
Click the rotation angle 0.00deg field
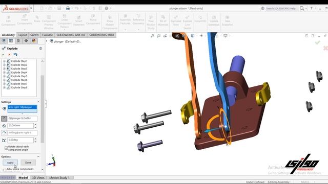pyautogui.click(x=20, y=140)
